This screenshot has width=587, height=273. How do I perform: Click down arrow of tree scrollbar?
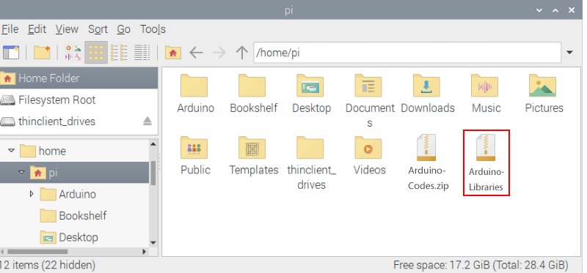(153, 242)
